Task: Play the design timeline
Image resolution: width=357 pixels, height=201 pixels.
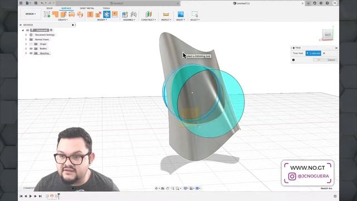Action: click(31, 196)
